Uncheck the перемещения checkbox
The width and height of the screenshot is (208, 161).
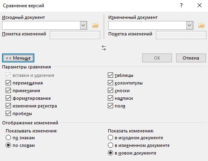(8, 83)
